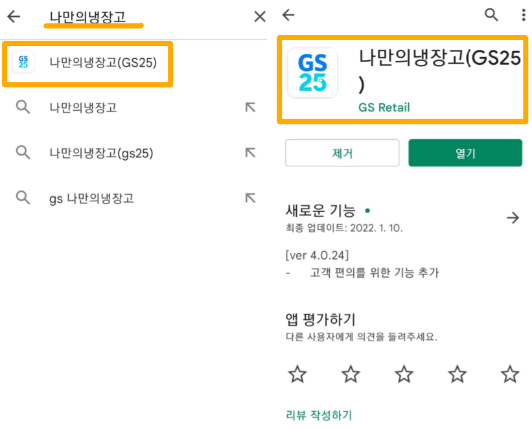The width and height of the screenshot is (532, 428).
Task: Open full 새로운 기능 update notes via arrow
Action: coord(513,218)
